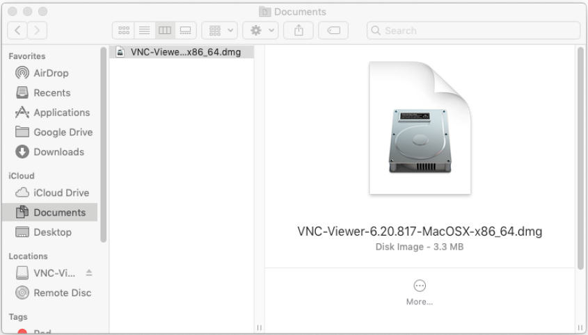Screen dimensions: 588x335
Task: Click the disk image preview thumbnail
Action: click(420, 128)
